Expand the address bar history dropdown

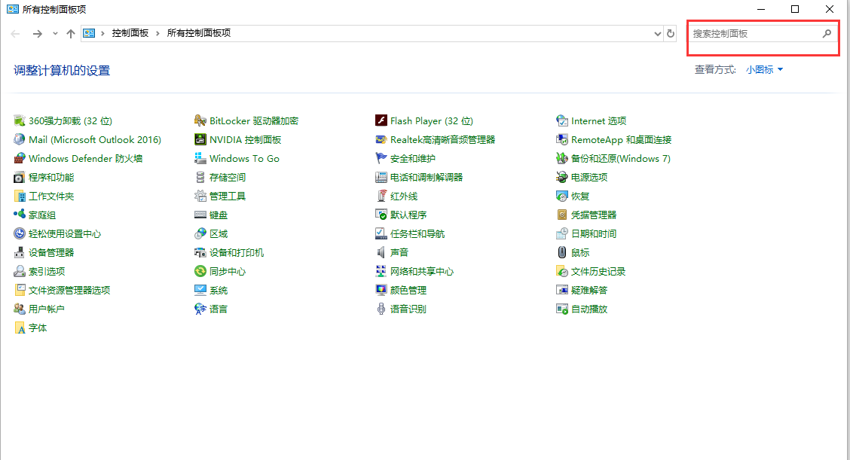658,34
